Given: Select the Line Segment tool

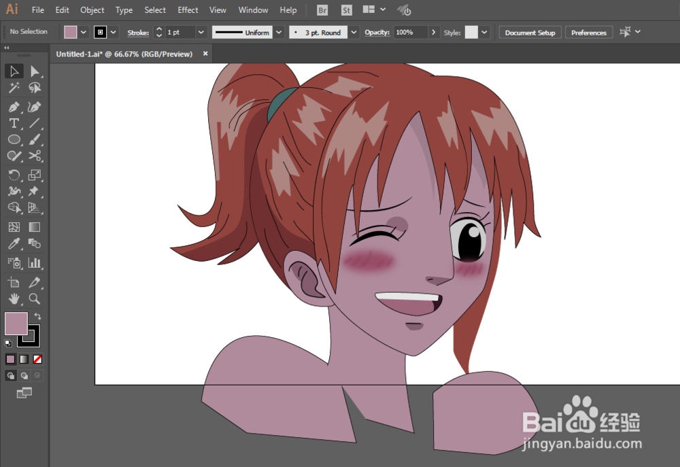Looking at the screenshot, I should click(x=35, y=123).
